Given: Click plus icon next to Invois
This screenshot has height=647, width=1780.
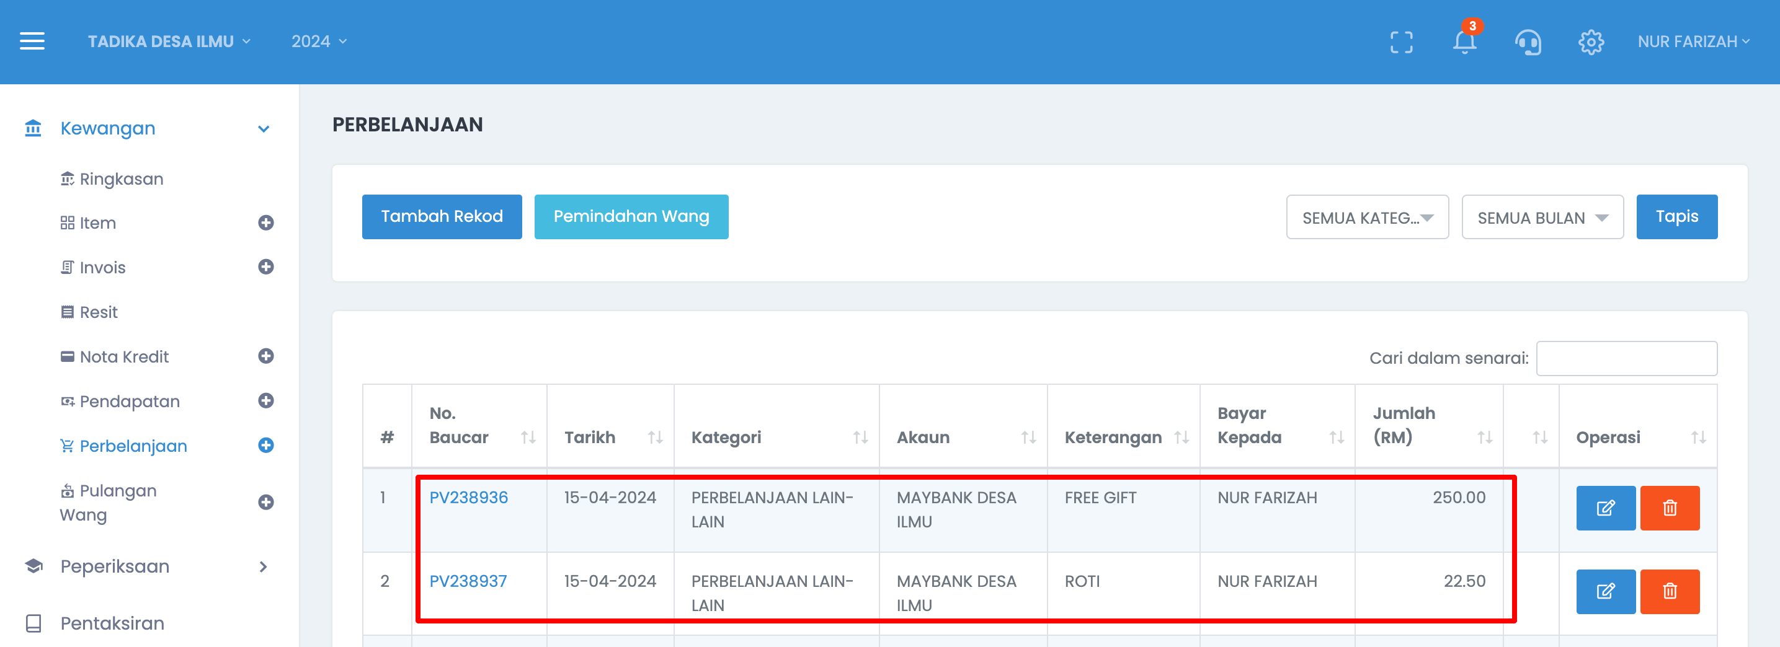Looking at the screenshot, I should [x=266, y=266].
